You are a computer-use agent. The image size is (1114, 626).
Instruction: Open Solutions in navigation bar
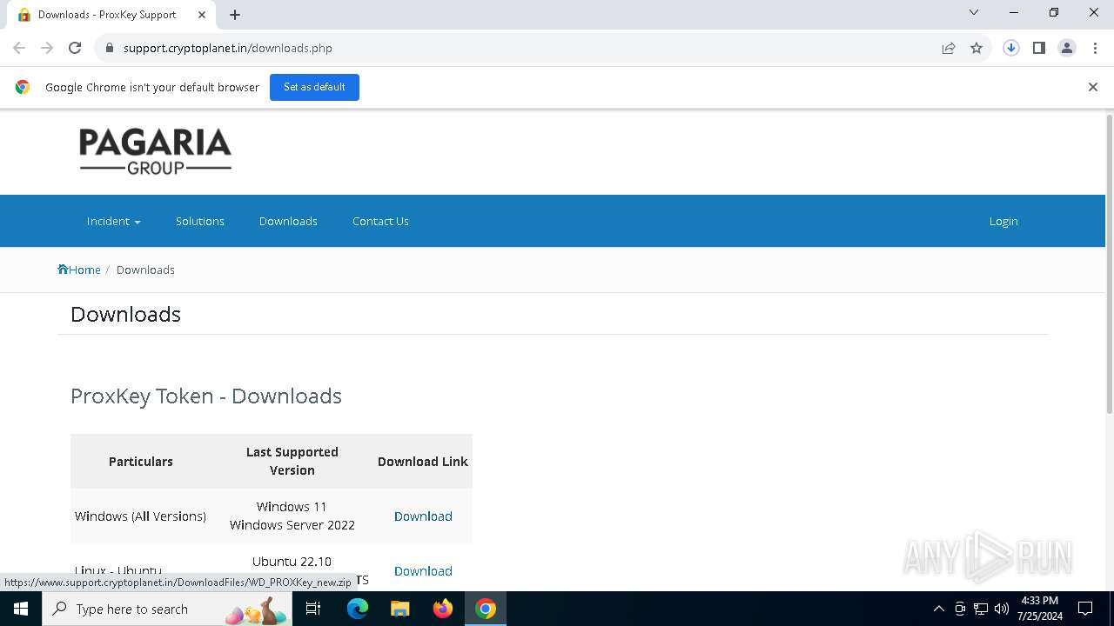click(x=200, y=221)
